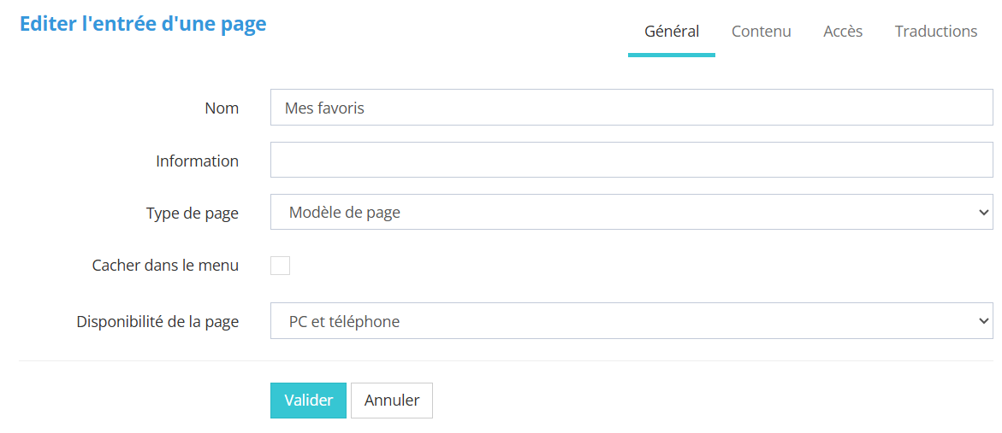Select the Accès tab
Image resolution: width=1002 pixels, height=433 pixels.
pos(843,32)
